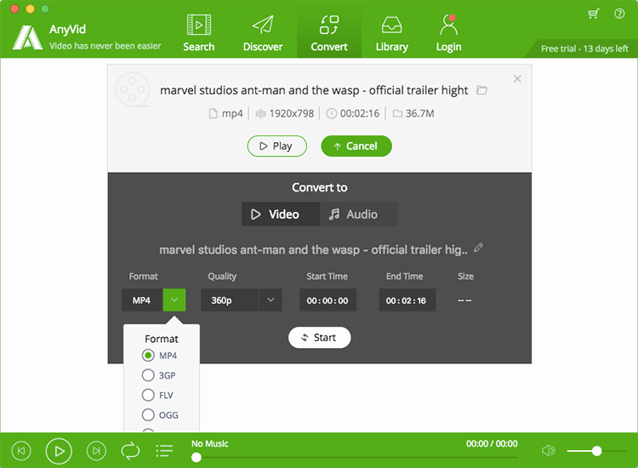Open the Discover tab
This screenshot has width=638, height=468.
[263, 33]
